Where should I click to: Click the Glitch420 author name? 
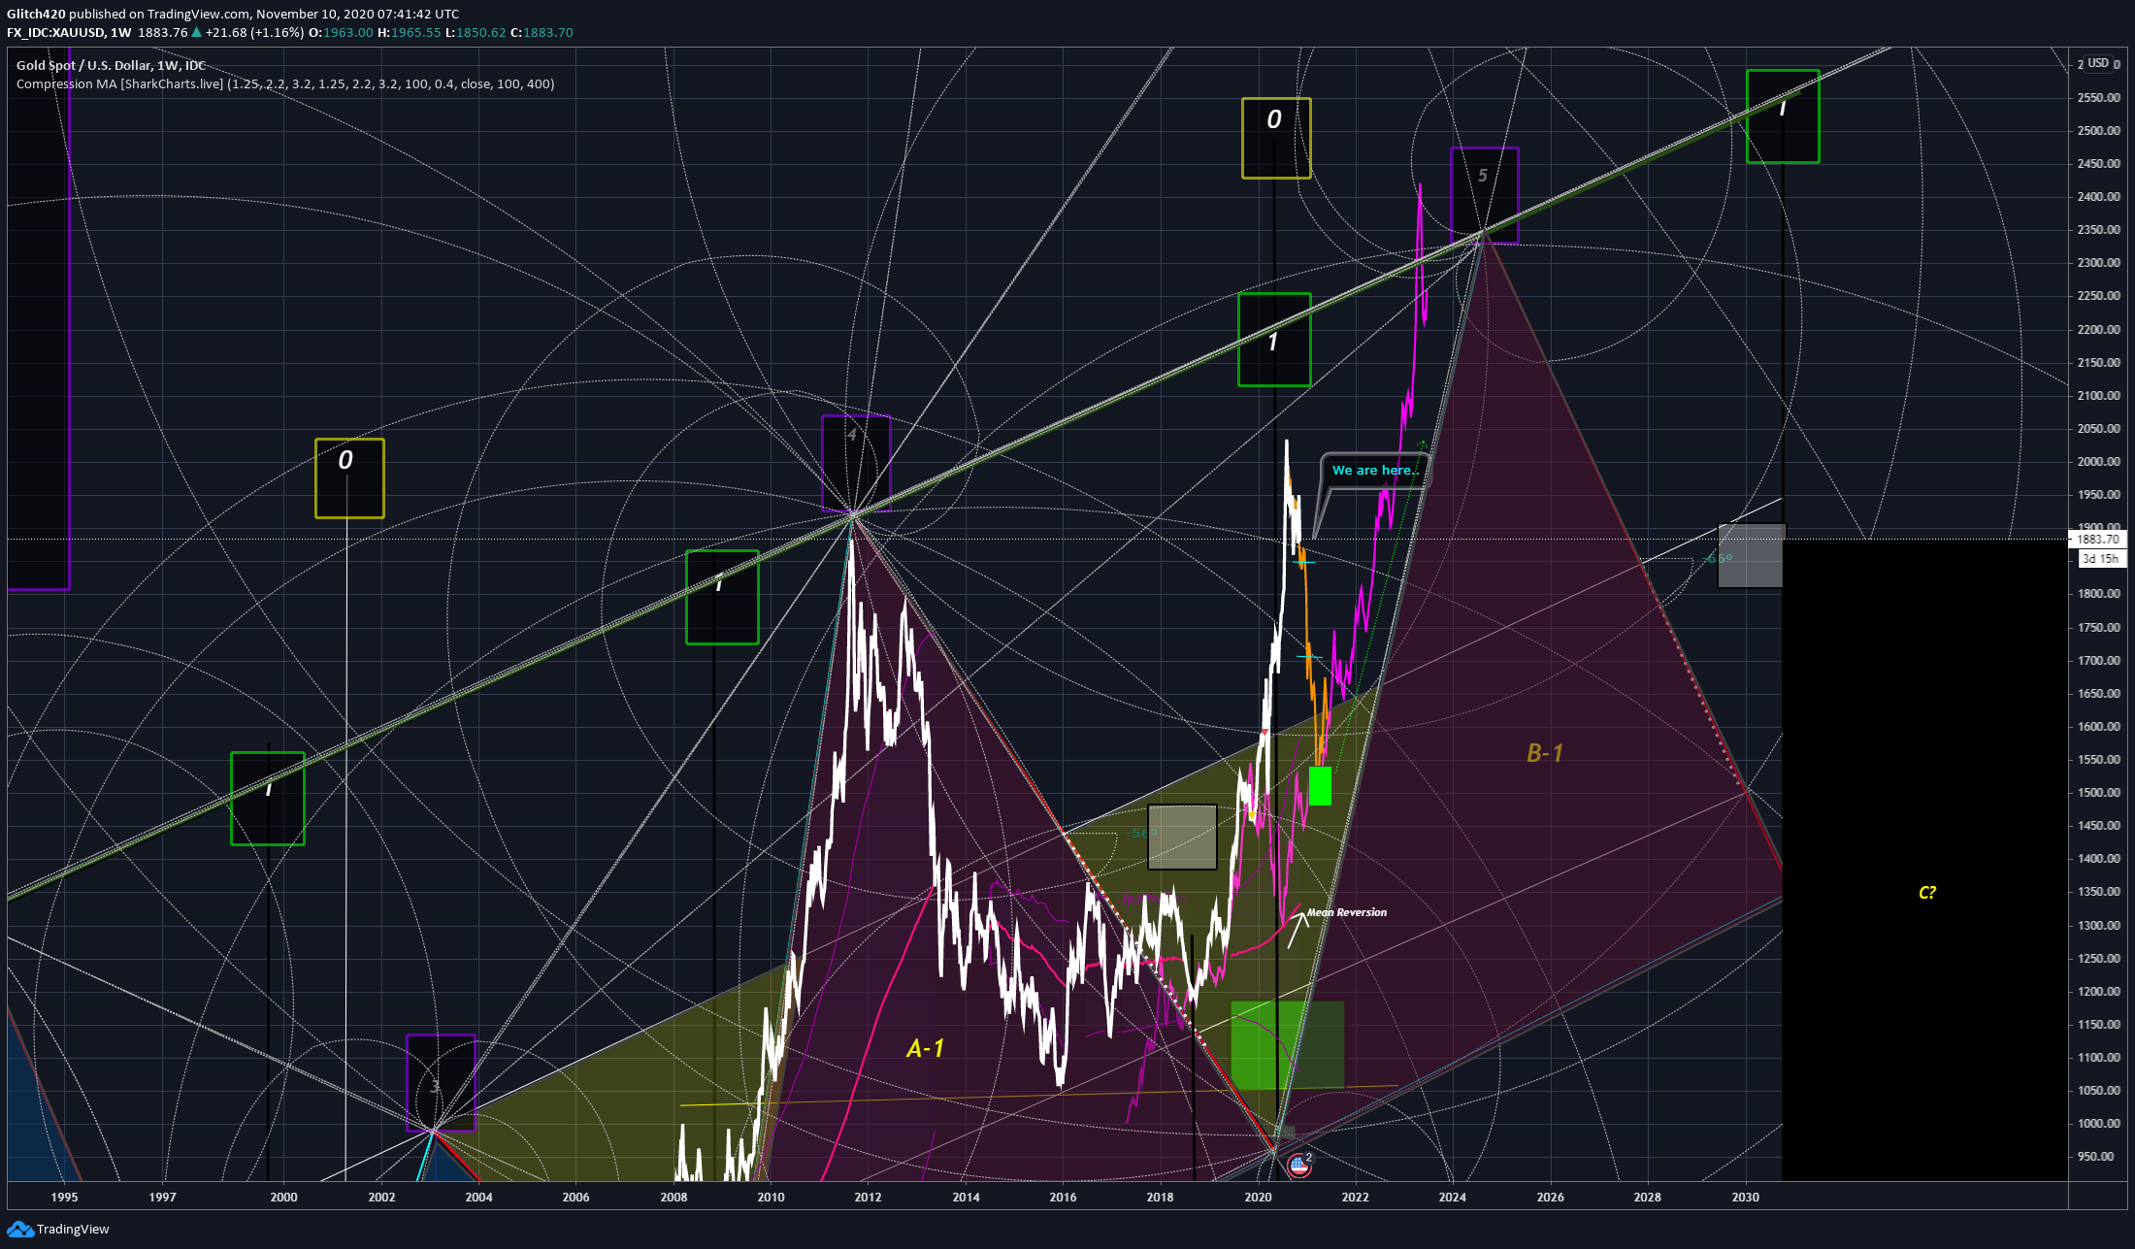[36, 14]
